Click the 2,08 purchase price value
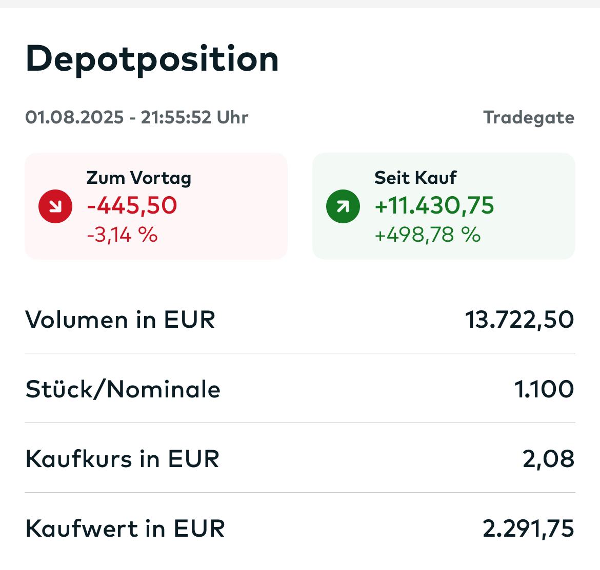This screenshot has height=570, width=600. (548, 459)
